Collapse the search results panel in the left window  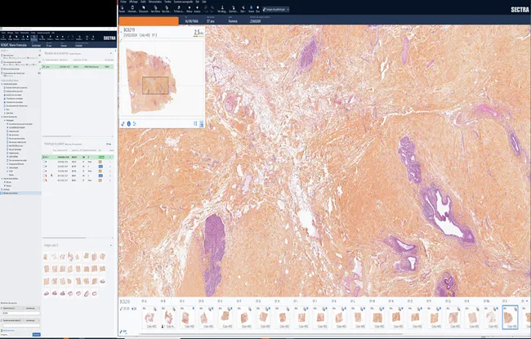[x=111, y=53]
